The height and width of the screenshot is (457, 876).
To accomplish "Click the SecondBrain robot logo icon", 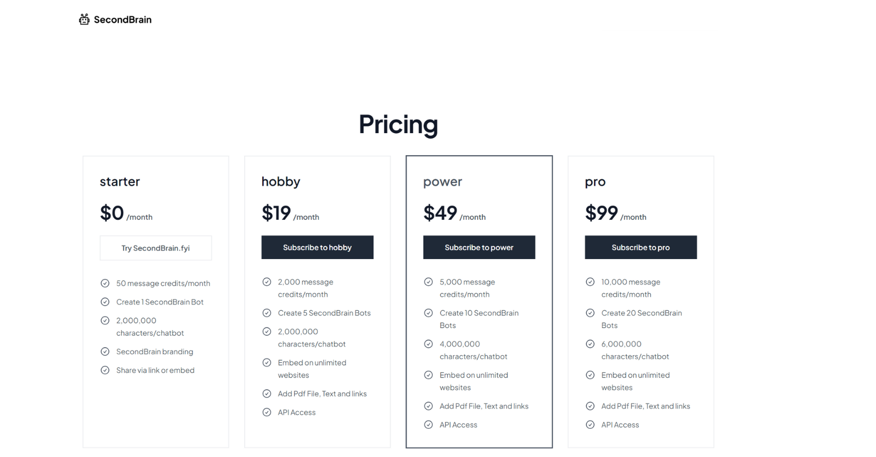I will pyautogui.click(x=84, y=19).
